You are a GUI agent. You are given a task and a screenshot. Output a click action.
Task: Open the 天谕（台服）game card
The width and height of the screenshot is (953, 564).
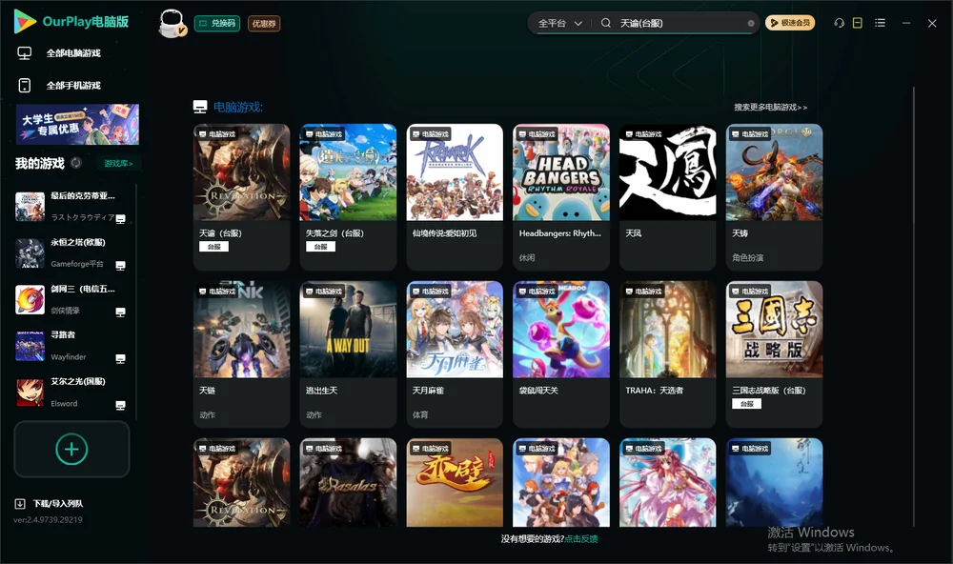pos(241,197)
